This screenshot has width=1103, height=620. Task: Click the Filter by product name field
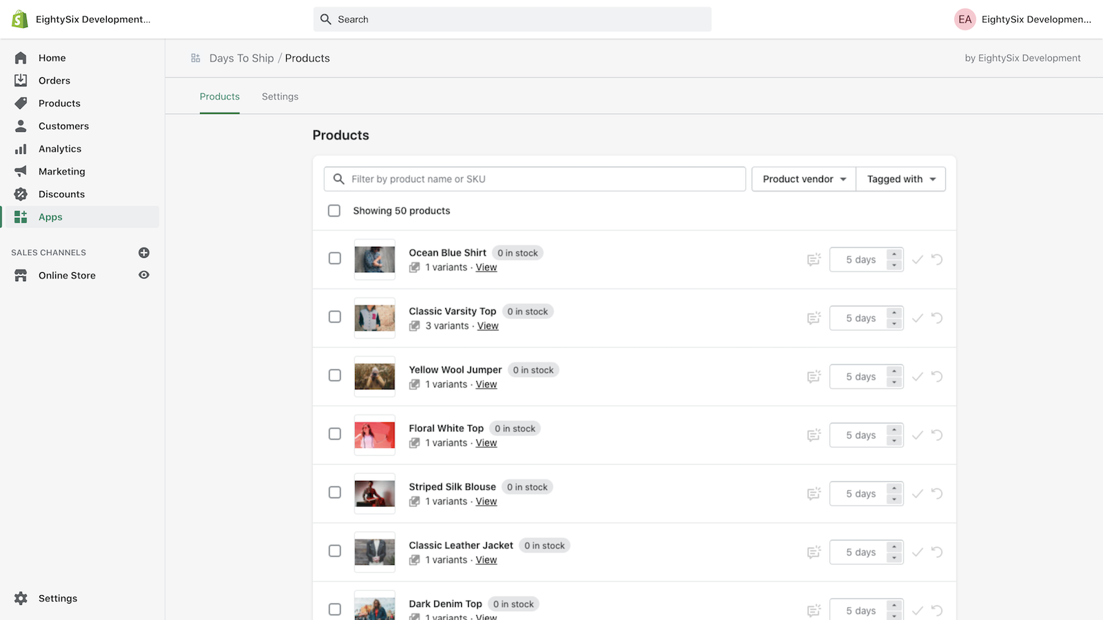tap(545, 179)
